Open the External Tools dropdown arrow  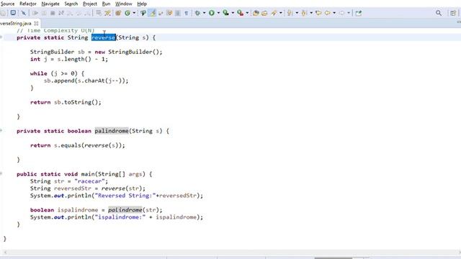coord(247,13)
